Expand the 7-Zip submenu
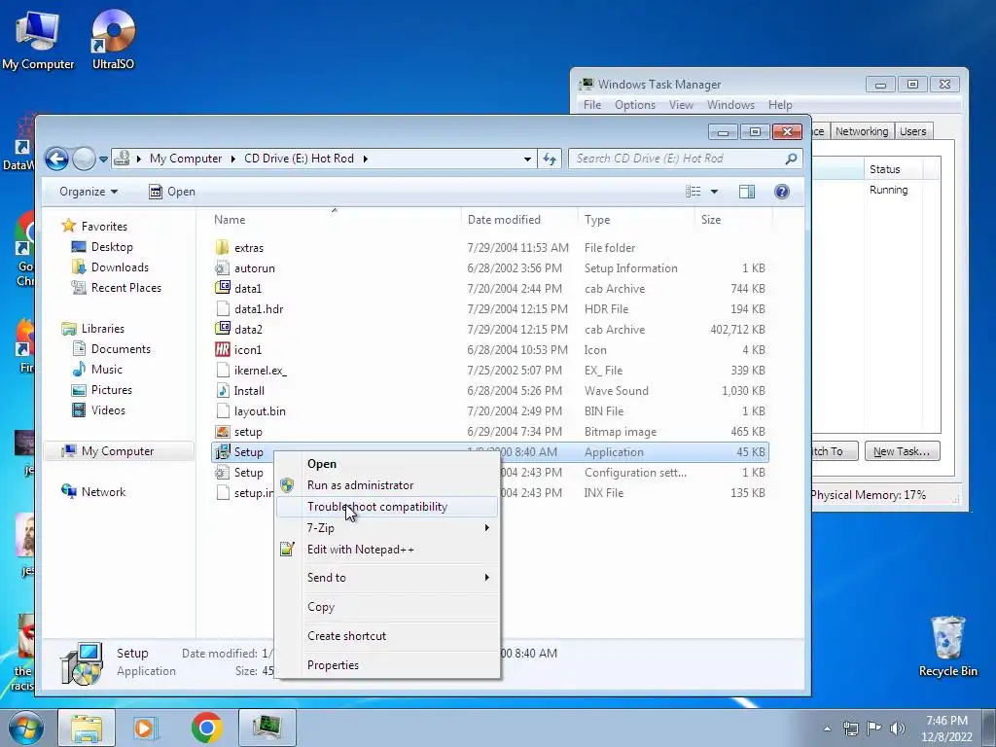Image resolution: width=996 pixels, height=747 pixels. 386,528
